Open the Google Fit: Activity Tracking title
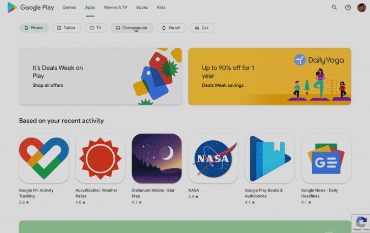 coord(36,193)
